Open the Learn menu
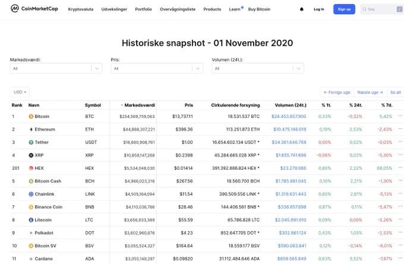This screenshot has height=264, width=404. [x=235, y=9]
